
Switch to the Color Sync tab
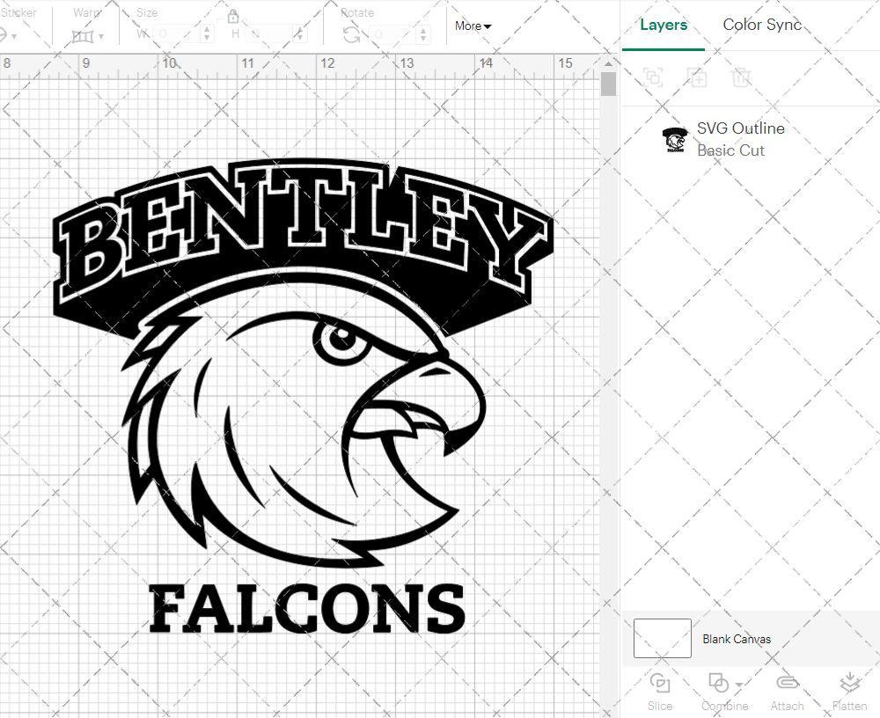[x=762, y=25]
